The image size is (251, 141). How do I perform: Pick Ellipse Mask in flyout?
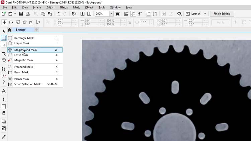[x=35, y=43]
